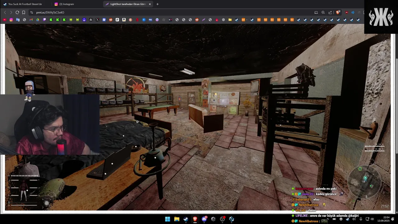Open the Google Translate bookmark
This screenshot has height=224, width=398.
tap(18, 20)
